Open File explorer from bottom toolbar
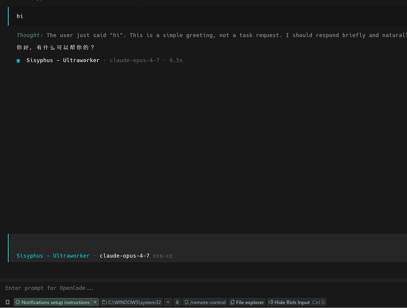The image size is (407, 308). tap(247, 302)
